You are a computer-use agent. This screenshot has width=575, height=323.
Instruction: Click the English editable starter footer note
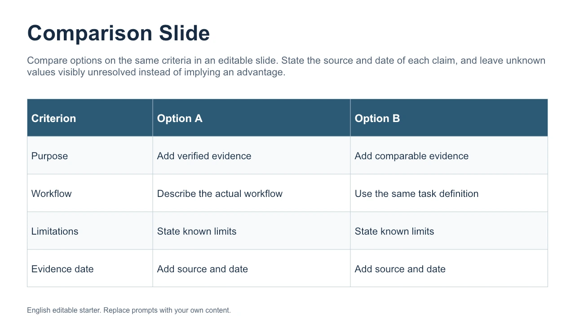pyautogui.click(x=129, y=310)
